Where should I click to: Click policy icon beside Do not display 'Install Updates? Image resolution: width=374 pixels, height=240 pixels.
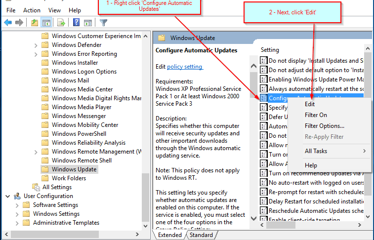pos(263,61)
